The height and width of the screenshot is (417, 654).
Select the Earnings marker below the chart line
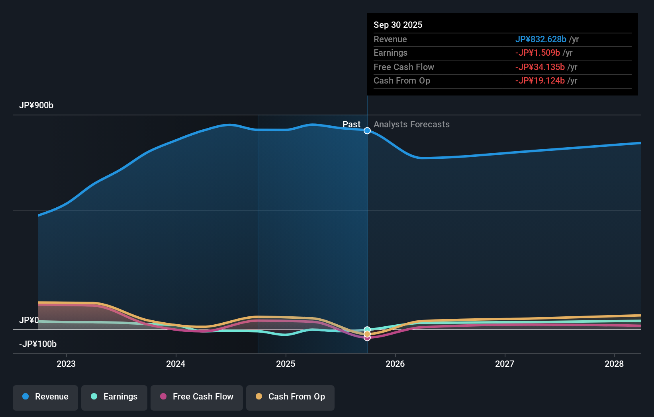coord(367,329)
